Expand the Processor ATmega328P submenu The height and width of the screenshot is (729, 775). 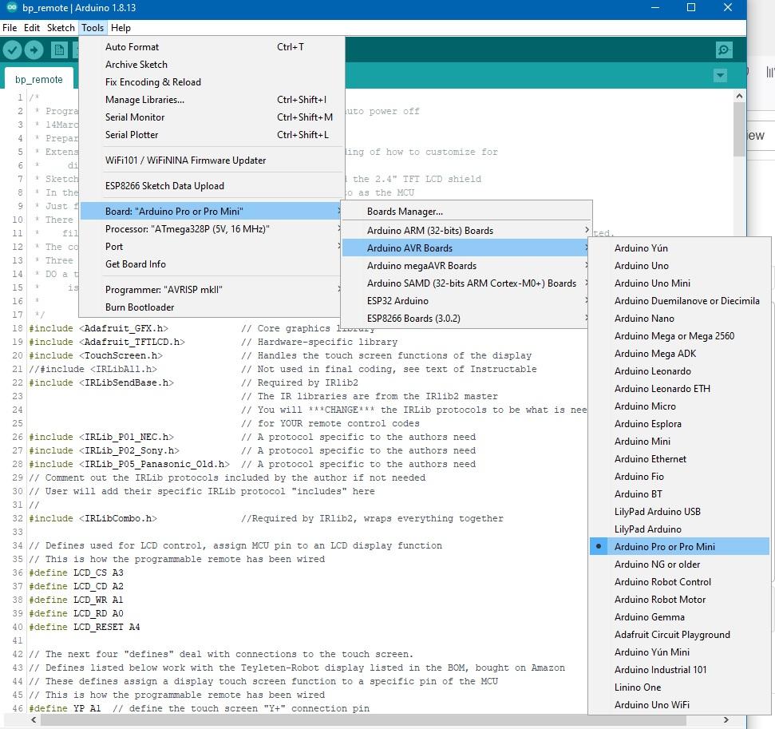click(212, 229)
